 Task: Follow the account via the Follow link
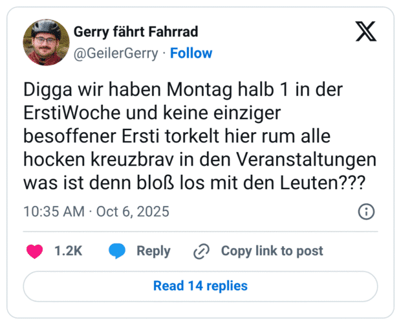tap(191, 53)
